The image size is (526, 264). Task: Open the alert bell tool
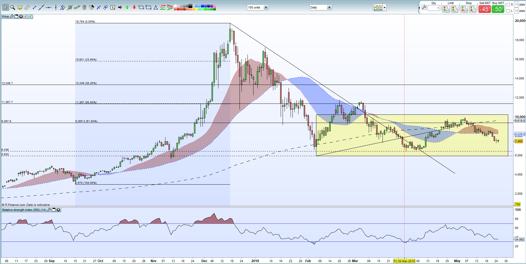coord(20,7)
